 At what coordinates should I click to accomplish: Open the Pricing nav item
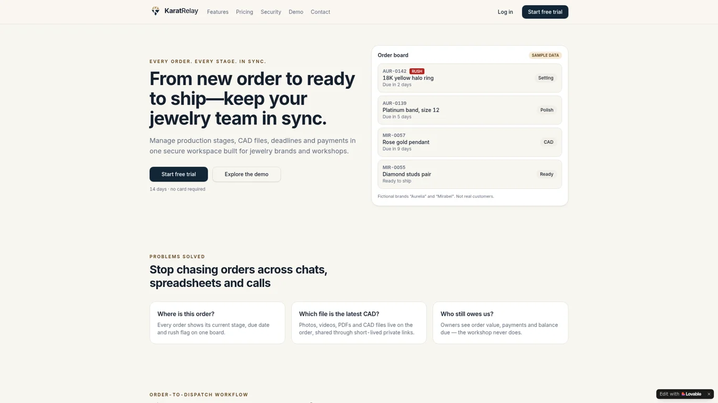pos(244,12)
